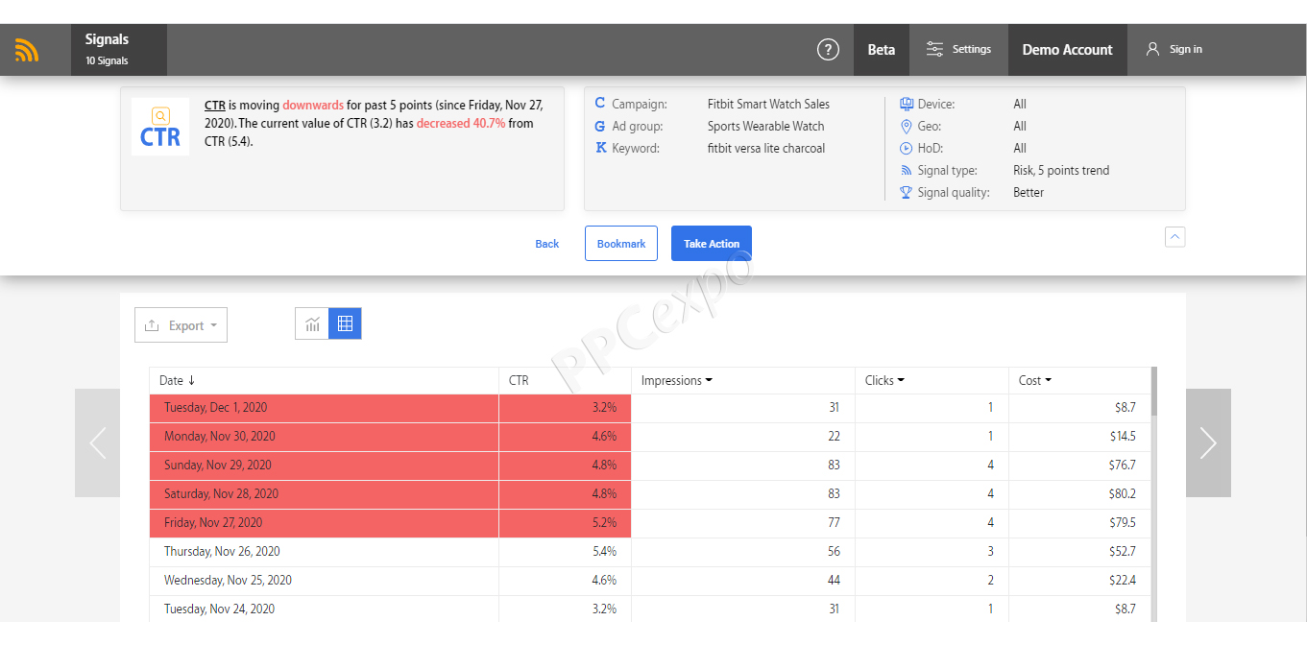Screen dimensions: 1307x645
Task: Open the Demo Account menu
Action: 1067,49
